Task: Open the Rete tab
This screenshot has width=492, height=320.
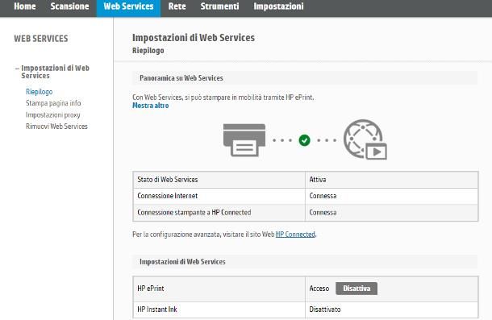Action: coord(177,6)
